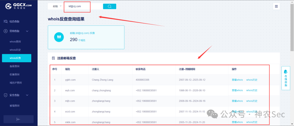Open 被墙查询 in sidebar
294x126 pixels.
tap(14, 106)
